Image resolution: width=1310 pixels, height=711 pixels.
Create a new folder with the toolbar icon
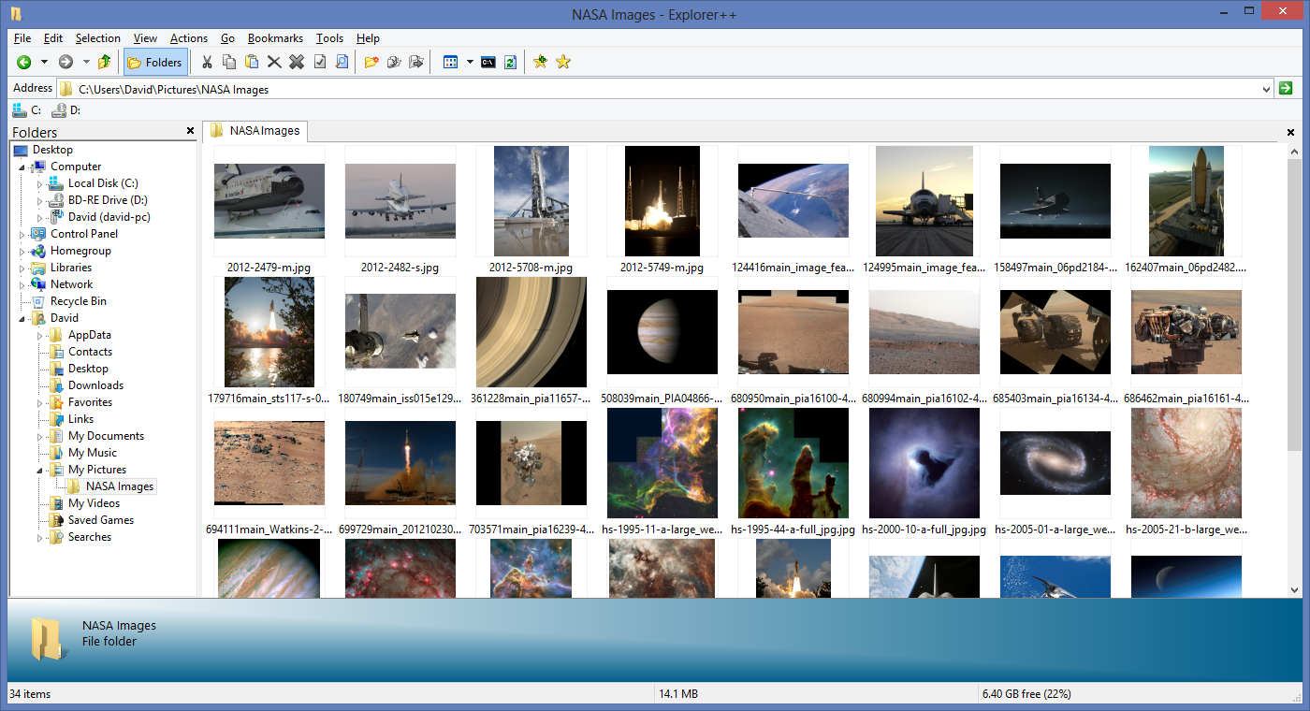click(x=371, y=62)
